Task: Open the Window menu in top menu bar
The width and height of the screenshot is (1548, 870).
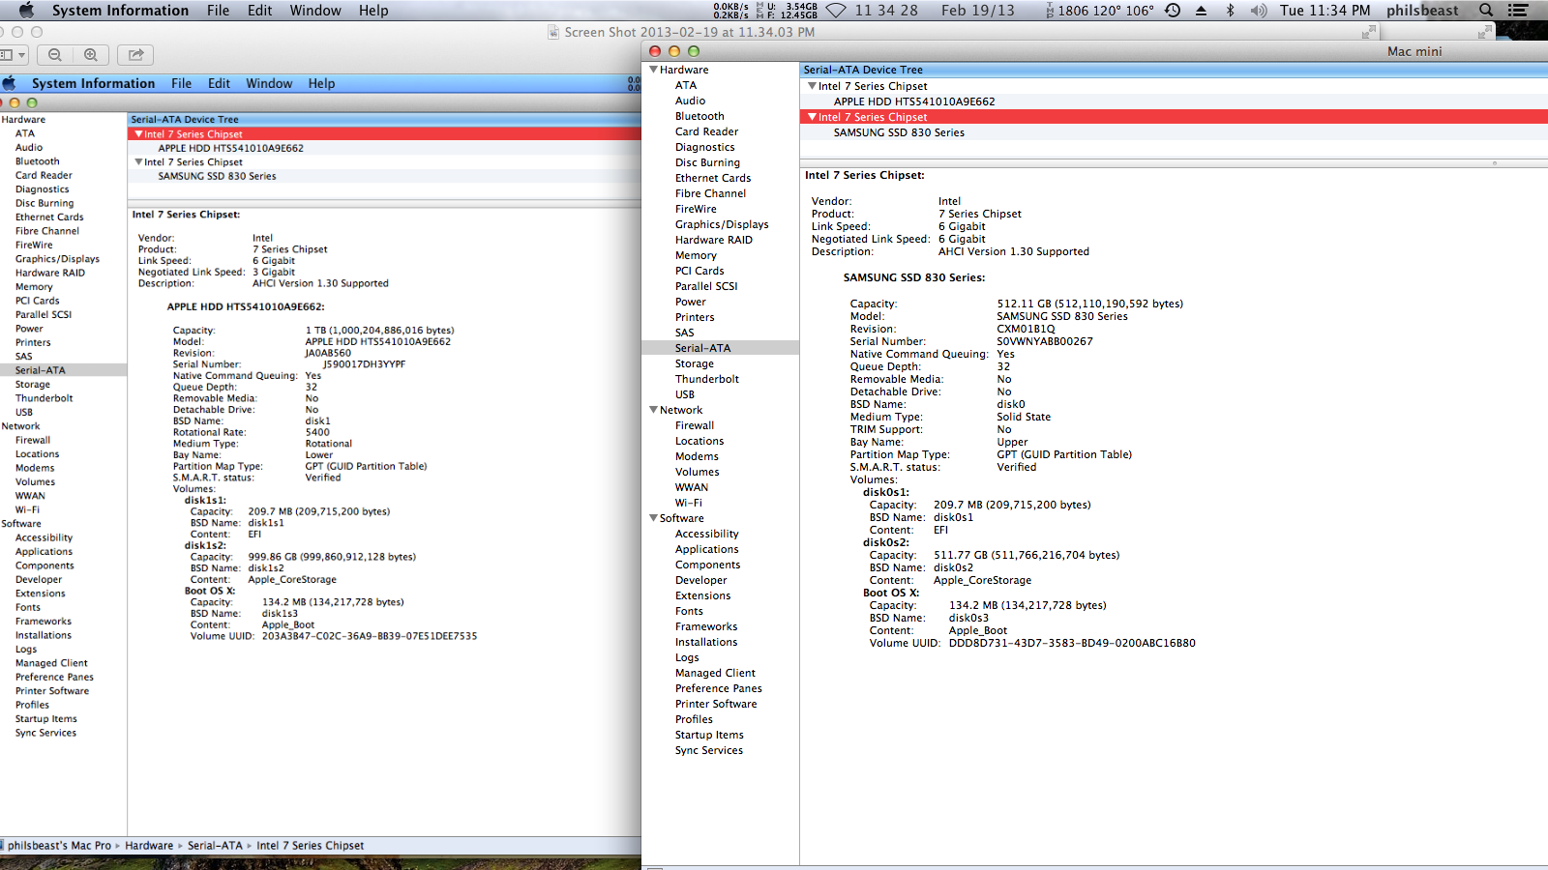Action: (x=315, y=11)
